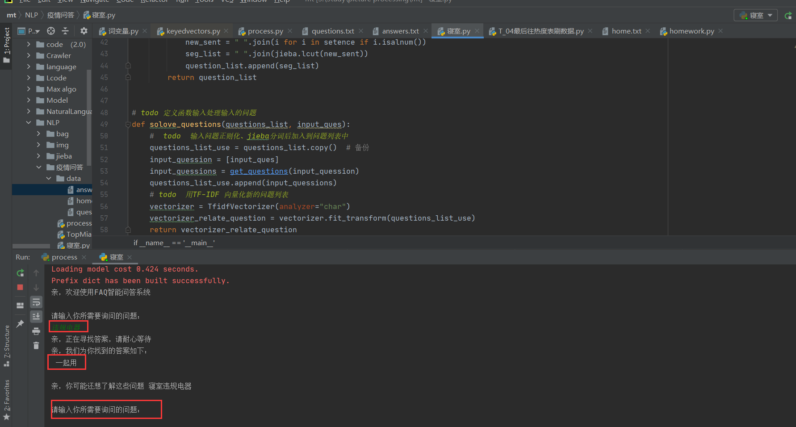
Task: Expand the Max algo folder
Action: (x=29, y=89)
